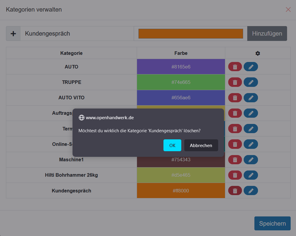Click the category name input field

click(77, 34)
